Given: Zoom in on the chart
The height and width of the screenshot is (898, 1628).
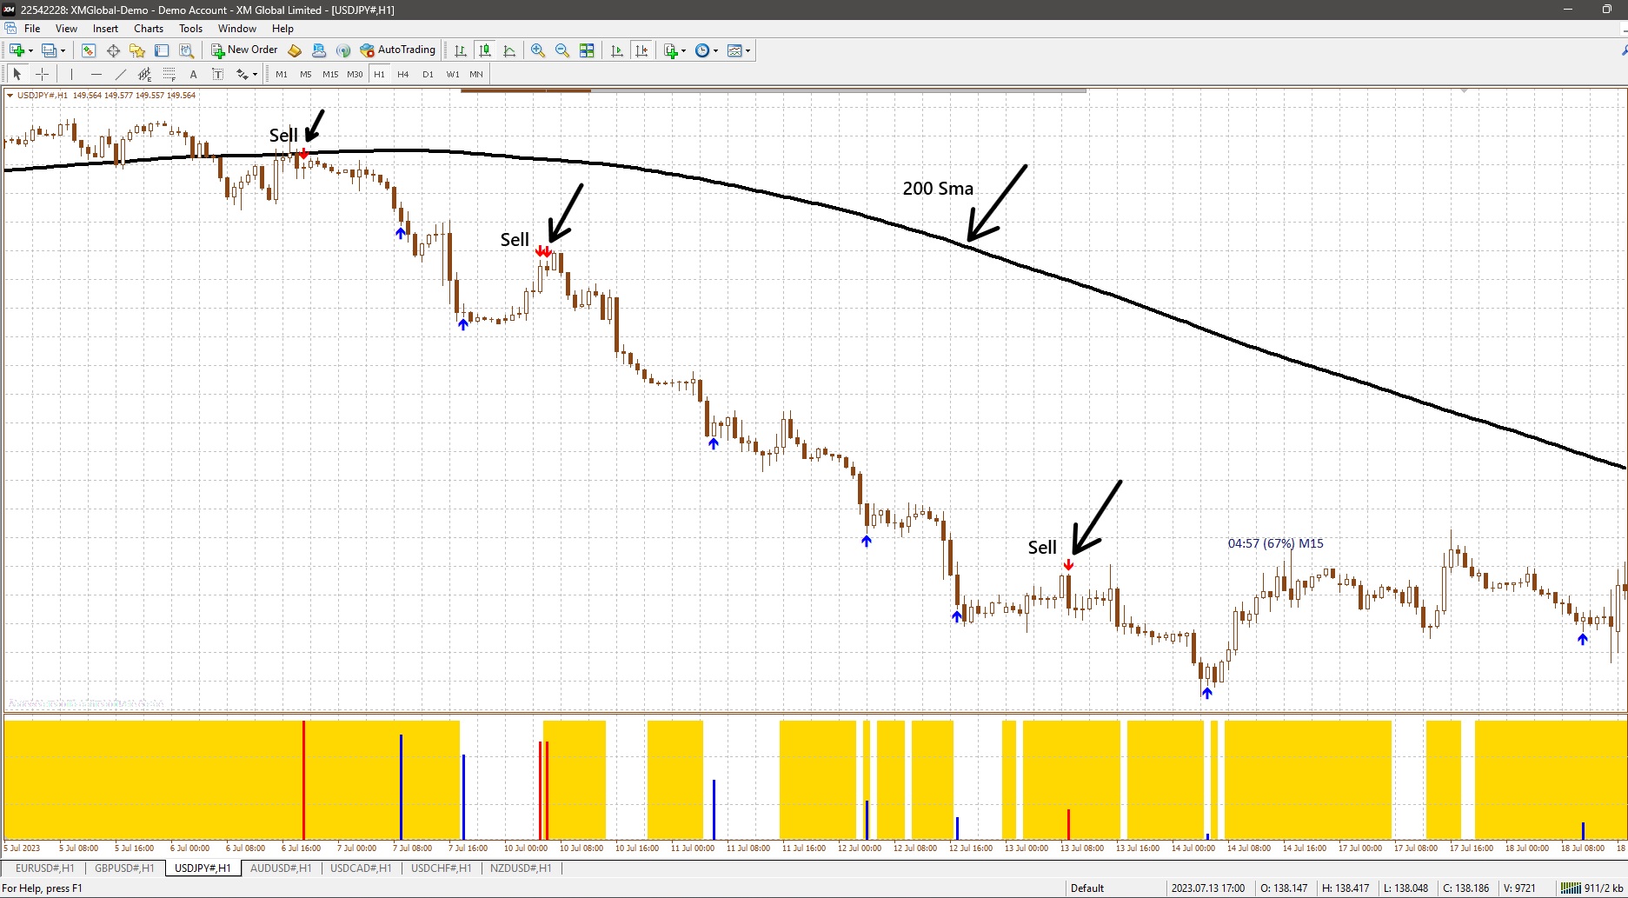Looking at the screenshot, I should 538,50.
